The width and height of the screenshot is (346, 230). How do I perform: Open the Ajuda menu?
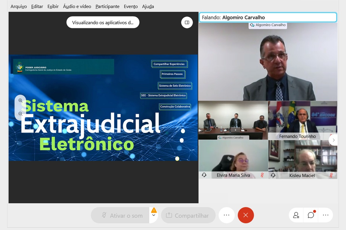(148, 6)
